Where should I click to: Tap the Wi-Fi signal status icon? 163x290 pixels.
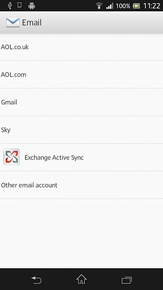click(x=99, y=6)
